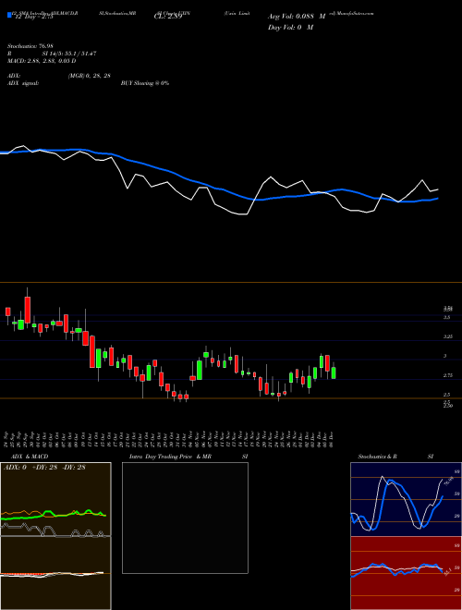Screen dimensions: 462x610
Task: Click the blue SMA legend square
Action: click(x=10, y=15)
